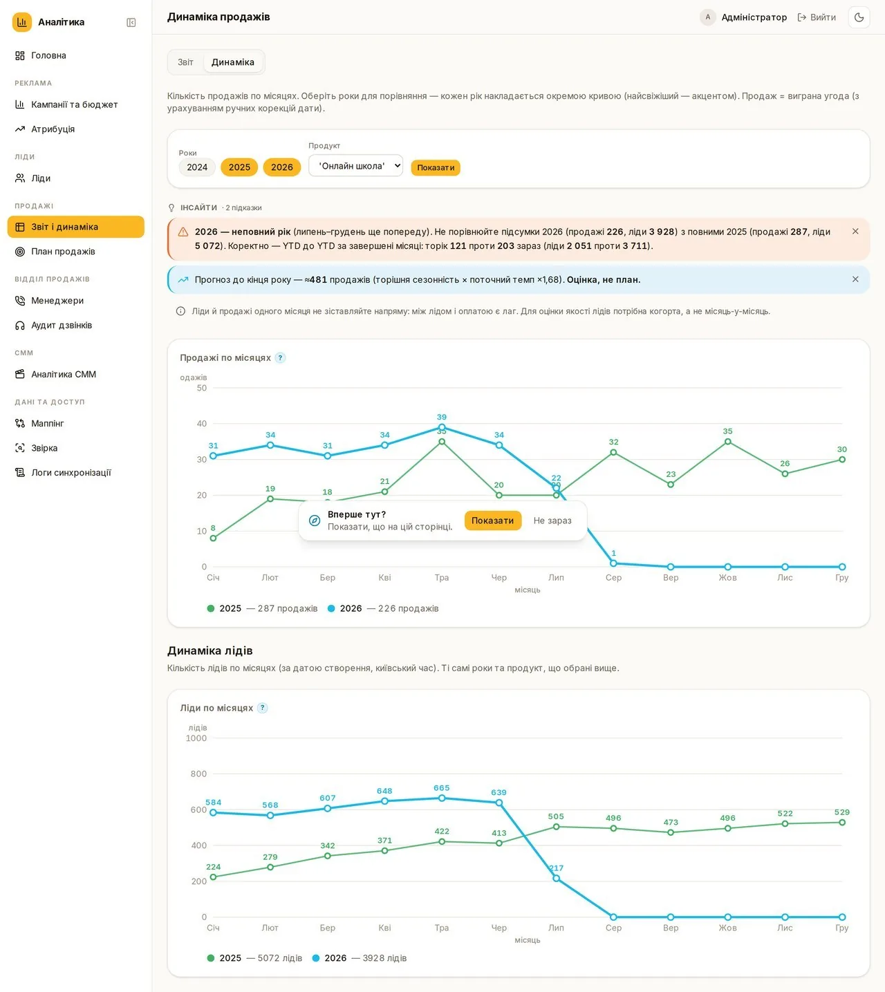Click the Аналітика СММ clapperboard icon
This screenshot has width=885, height=992.
click(x=20, y=374)
